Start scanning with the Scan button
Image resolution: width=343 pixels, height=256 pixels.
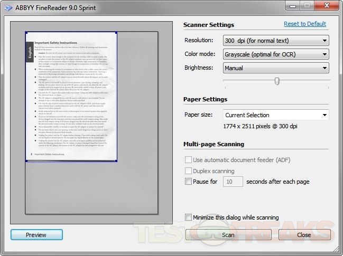[228, 235]
